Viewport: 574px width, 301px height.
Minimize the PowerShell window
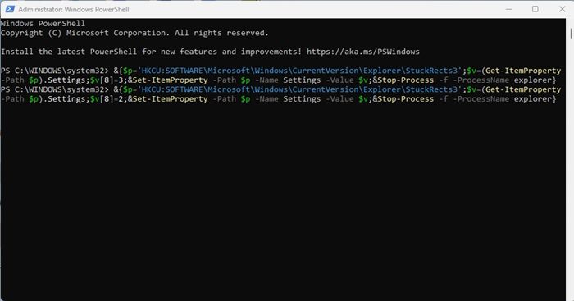click(x=508, y=9)
